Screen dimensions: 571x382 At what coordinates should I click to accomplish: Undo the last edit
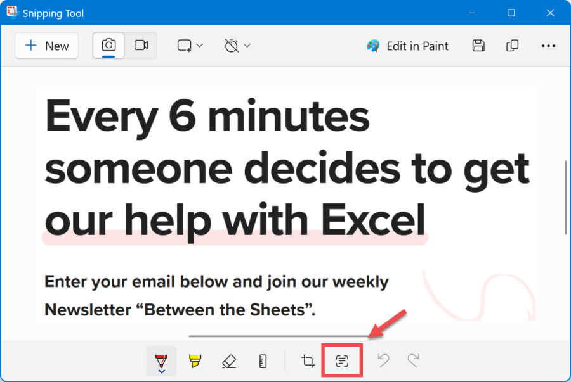pyautogui.click(x=383, y=361)
